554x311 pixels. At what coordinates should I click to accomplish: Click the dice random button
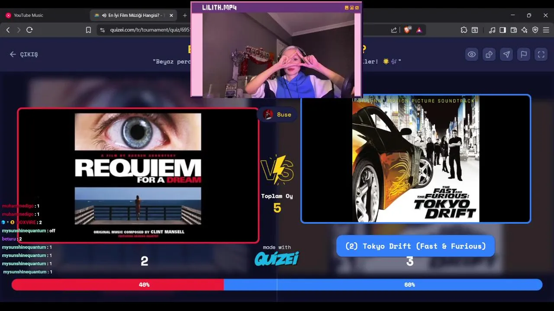pyautogui.click(x=489, y=54)
